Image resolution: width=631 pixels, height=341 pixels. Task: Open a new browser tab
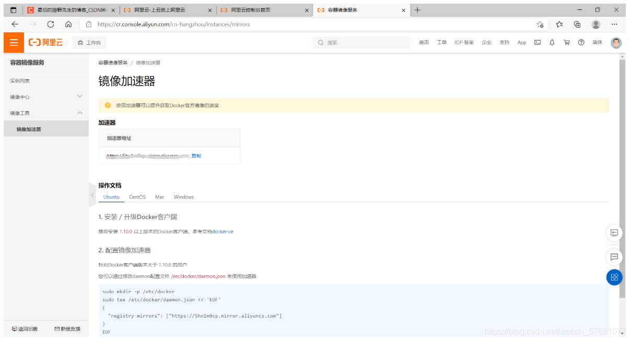(x=417, y=10)
